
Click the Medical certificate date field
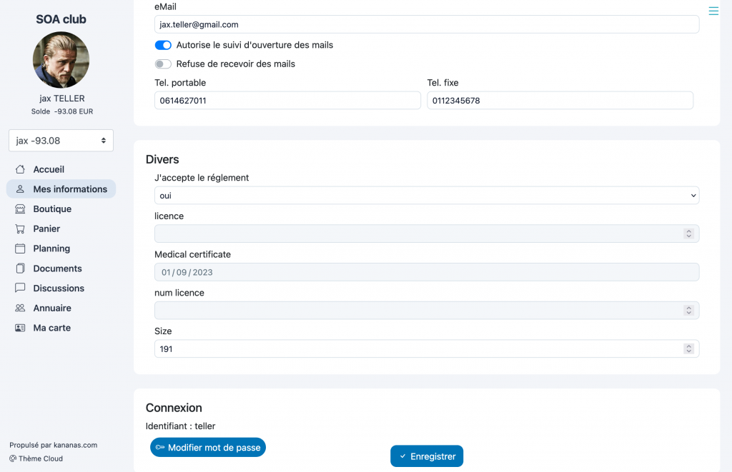427,272
